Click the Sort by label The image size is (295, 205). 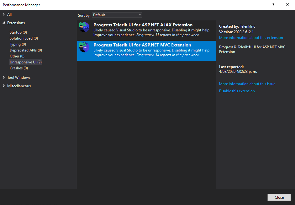pyautogui.click(x=84, y=15)
